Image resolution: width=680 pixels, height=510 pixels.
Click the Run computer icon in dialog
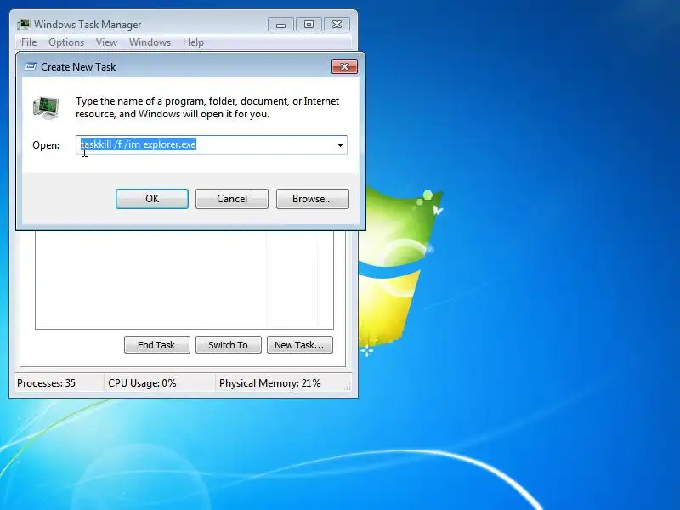pos(46,108)
